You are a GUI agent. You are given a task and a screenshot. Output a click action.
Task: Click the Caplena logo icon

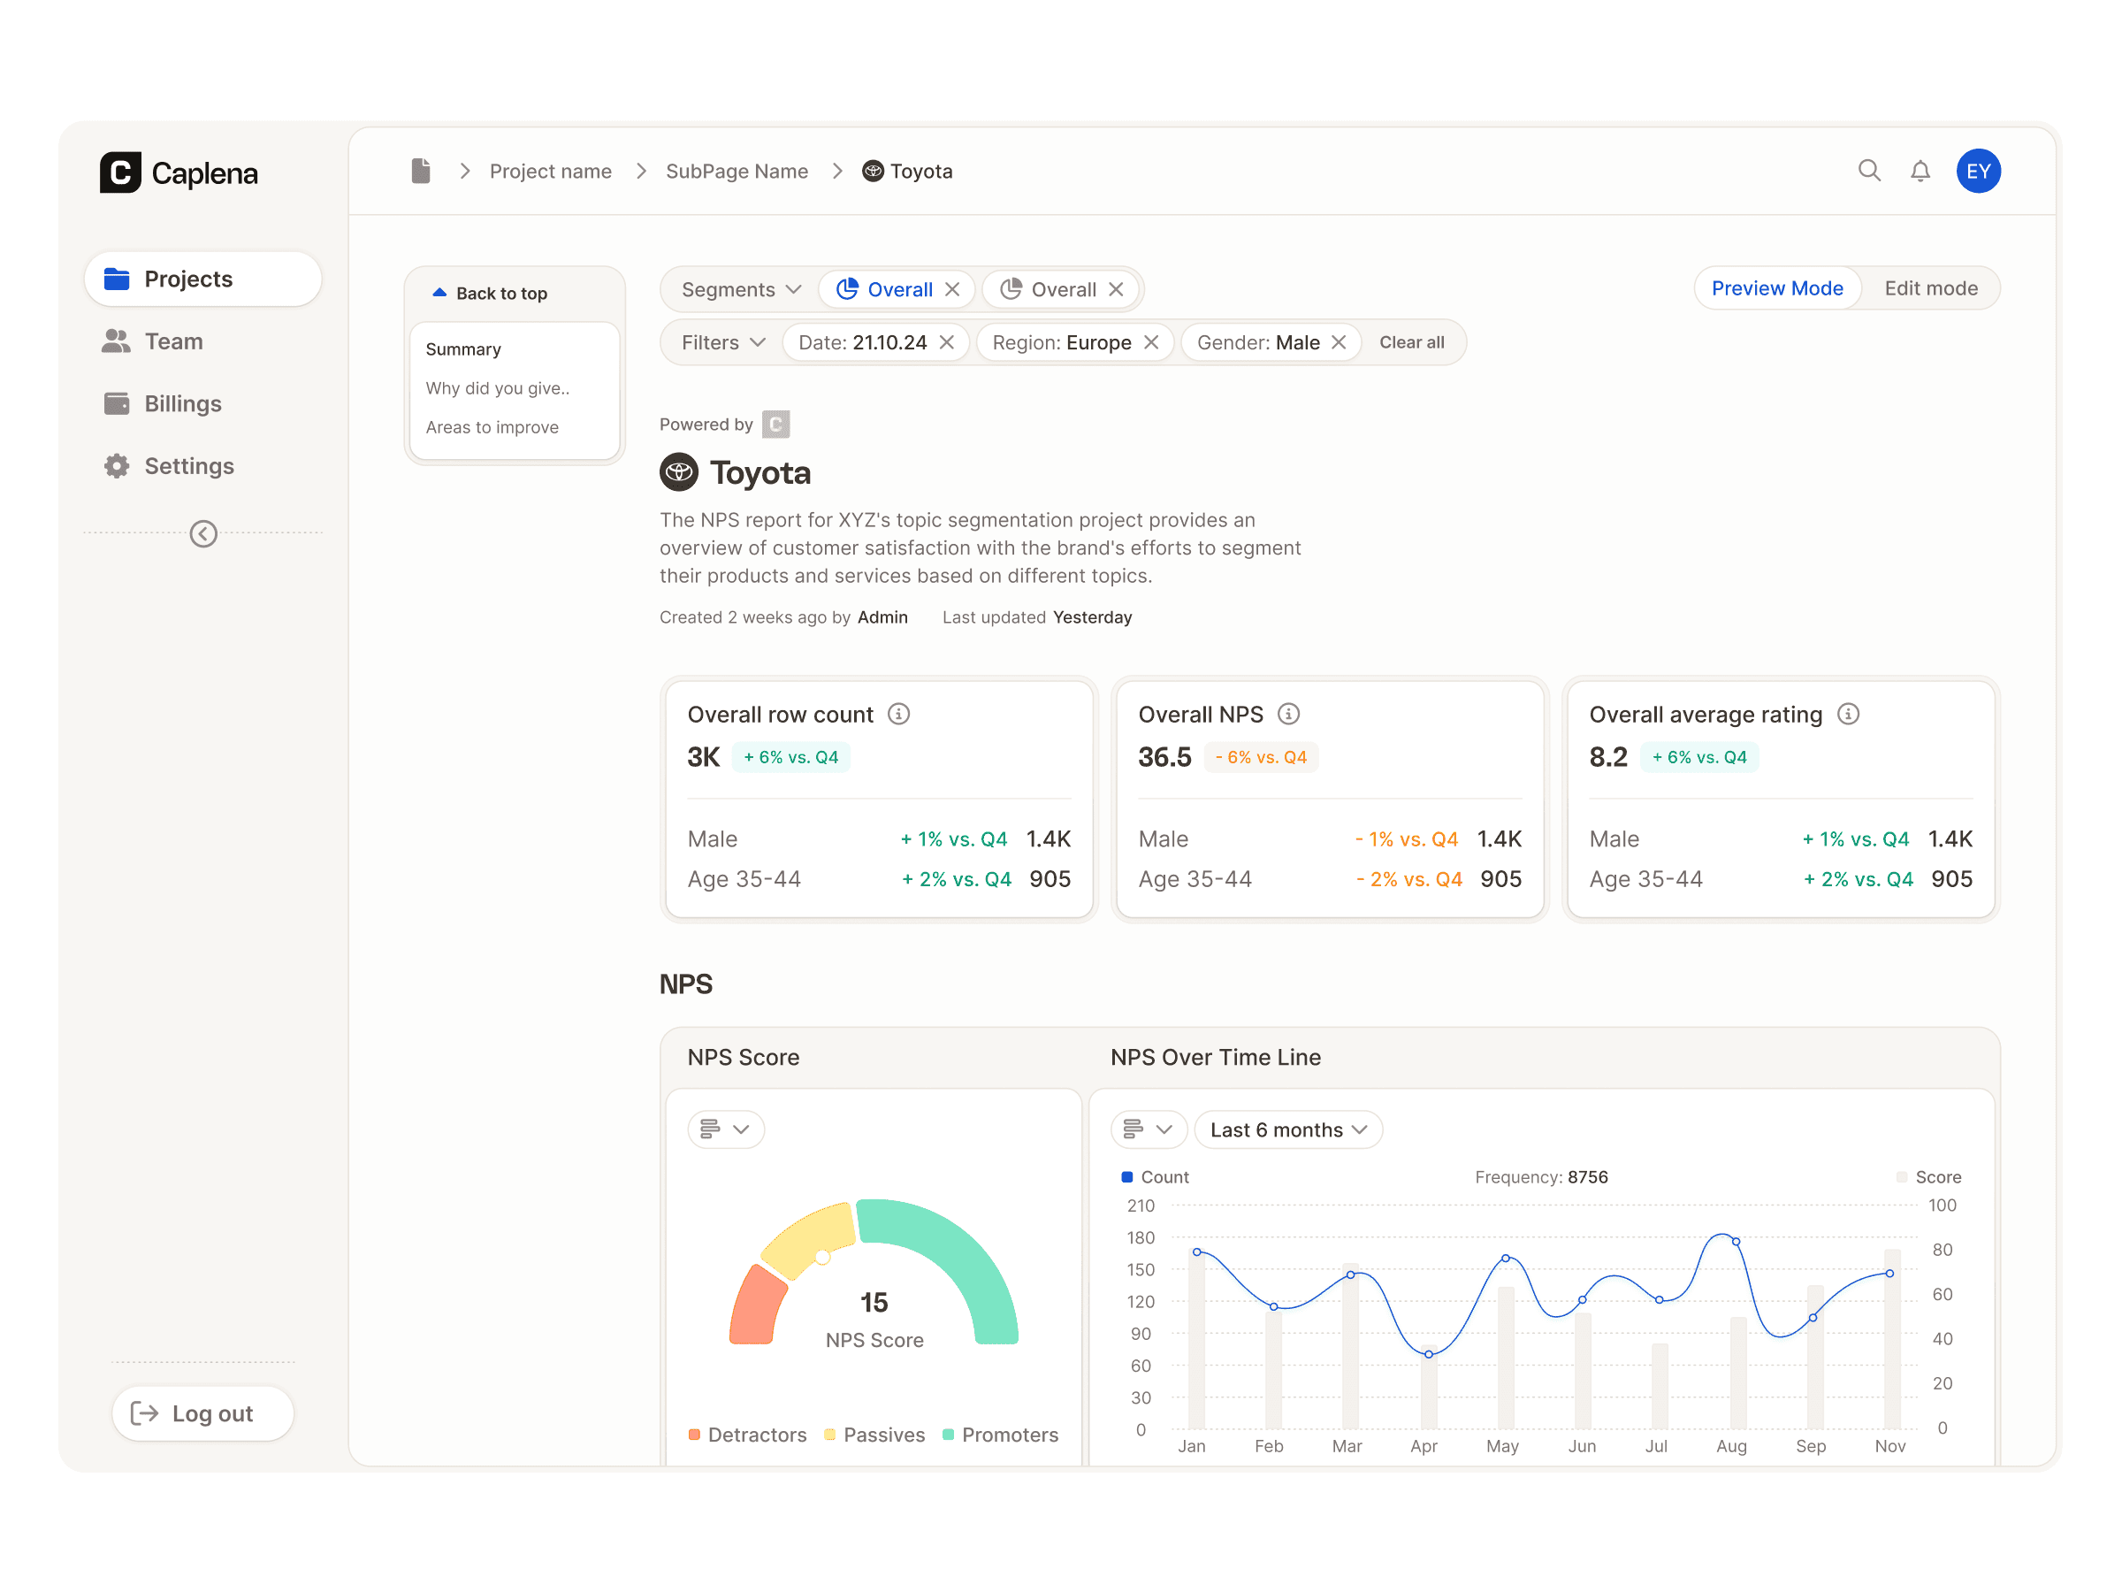(x=120, y=172)
